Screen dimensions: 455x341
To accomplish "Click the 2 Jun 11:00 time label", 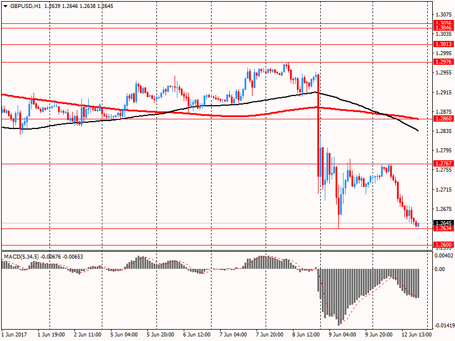I will pyautogui.click(x=88, y=335).
